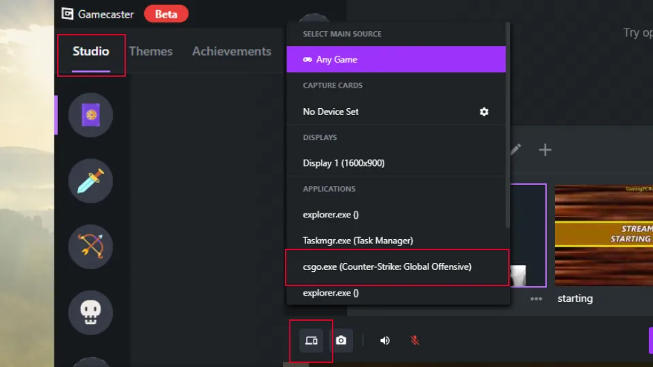Viewport: 653px width, 367px height.
Task: Open the three-dots scene options
Action: click(537, 299)
